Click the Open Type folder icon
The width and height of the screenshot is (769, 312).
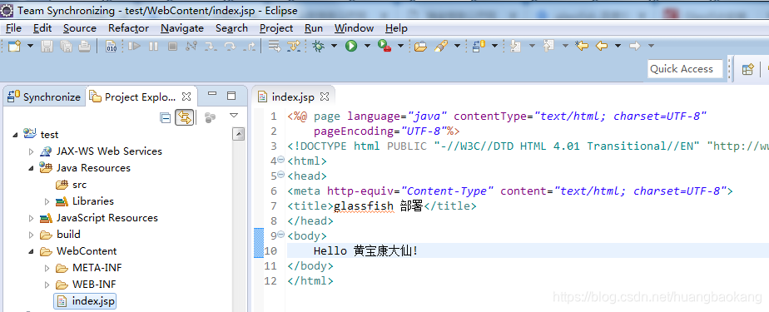coord(420,46)
